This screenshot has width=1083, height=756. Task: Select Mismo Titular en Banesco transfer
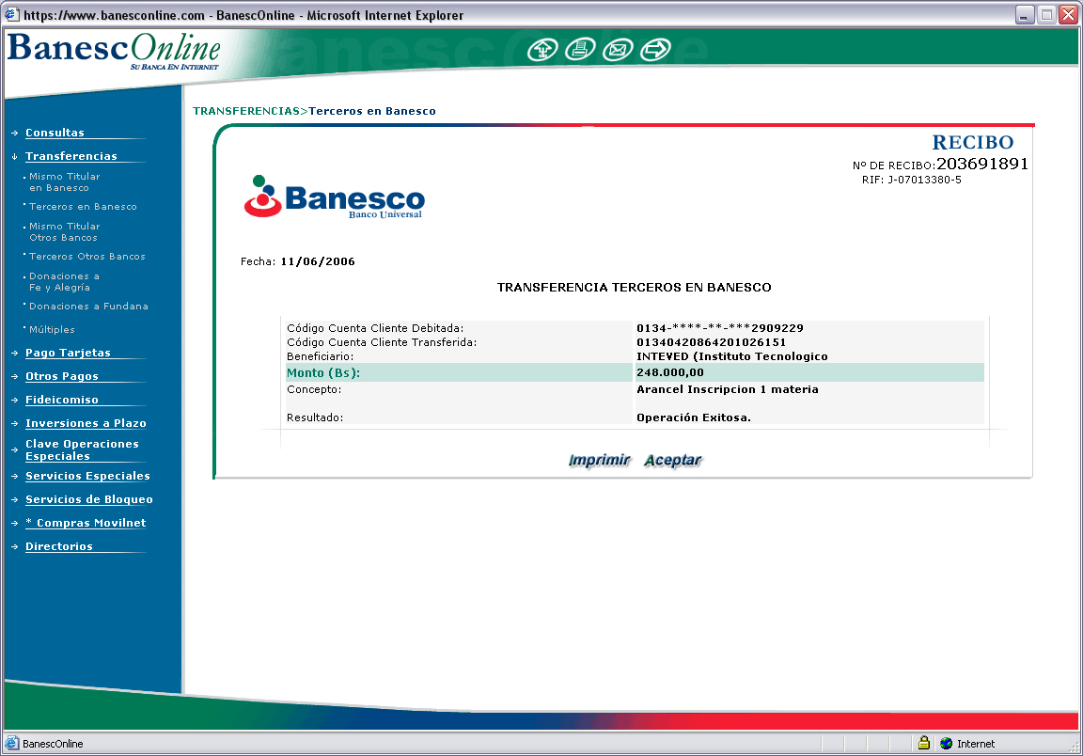coord(65,181)
